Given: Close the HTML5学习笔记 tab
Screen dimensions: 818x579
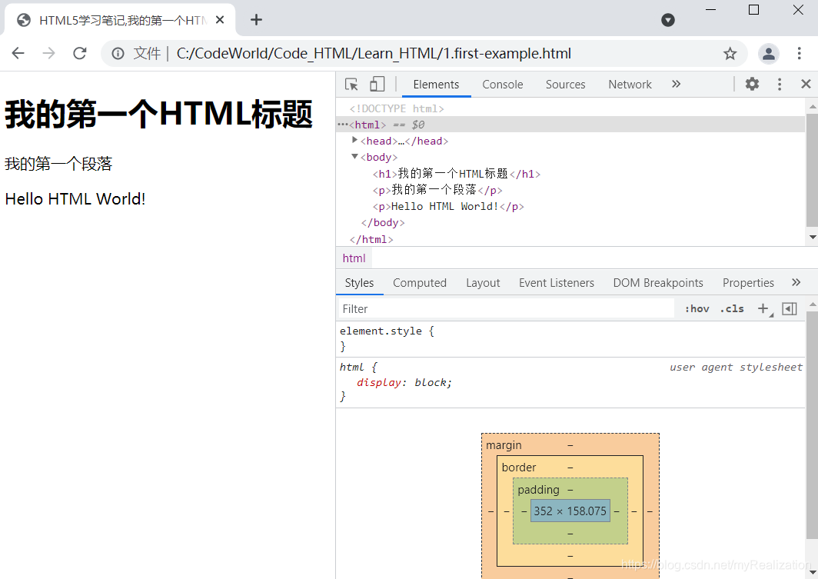Looking at the screenshot, I should [220, 20].
